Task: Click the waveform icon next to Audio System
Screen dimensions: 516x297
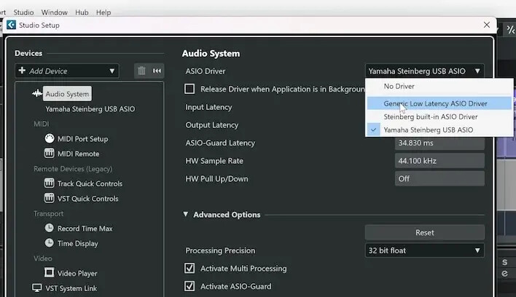Action: pyautogui.click(x=37, y=94)
